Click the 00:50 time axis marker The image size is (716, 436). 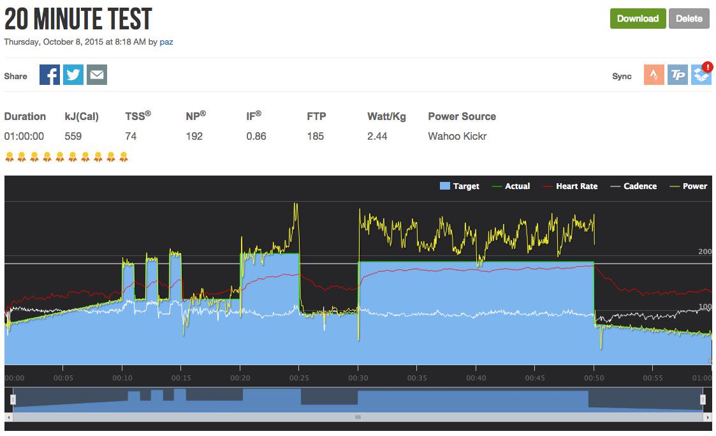[594, 378]
